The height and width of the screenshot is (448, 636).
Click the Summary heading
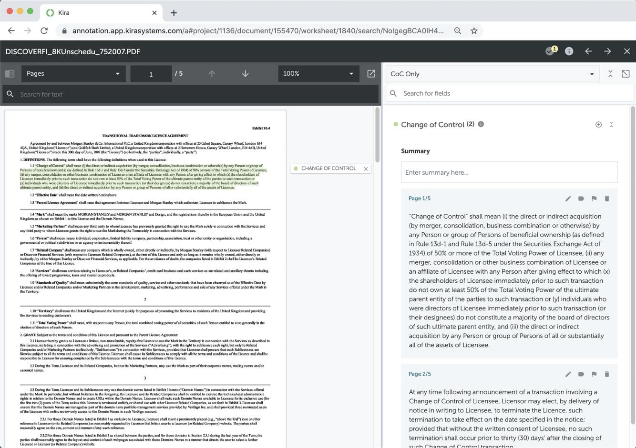pyautogui.click(x=415, y=151)
